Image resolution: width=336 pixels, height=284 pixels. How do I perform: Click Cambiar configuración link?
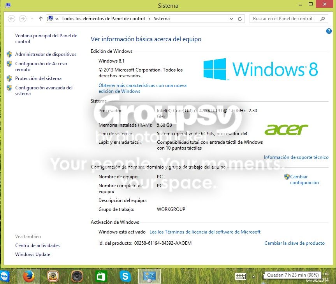click(304, 179)
